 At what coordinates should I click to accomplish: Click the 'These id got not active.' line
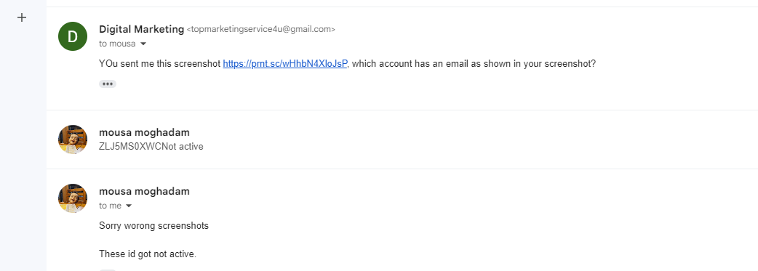click(x=148, y=254)
